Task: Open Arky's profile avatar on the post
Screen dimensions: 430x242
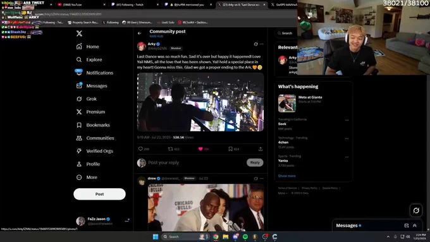Action: pyautogui.click(x=142, y=46)
